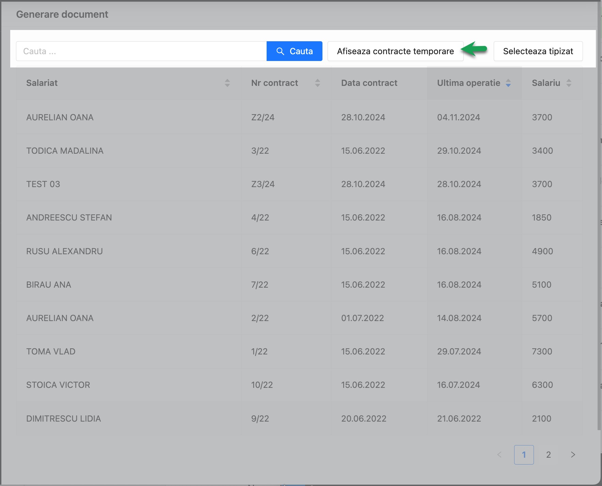The height and width of the screenshot is (486, 602).
Task: Select RUSU ALEXANDRU employee row
Action: [299, 251]
